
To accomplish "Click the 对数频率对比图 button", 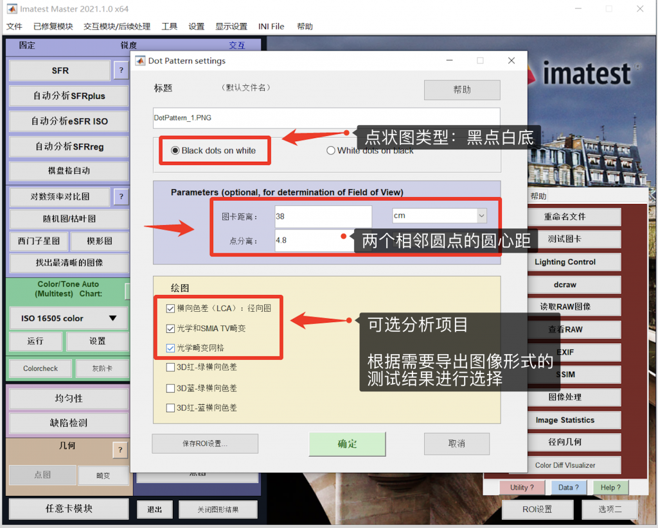I will point(60,196).
